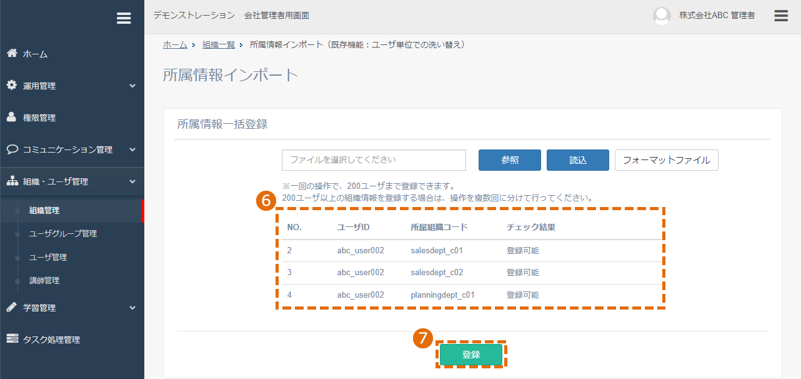This screenshot has width=801, height=379.
Task: Click the green 登録 button
Action: click(x=471, y=355)
